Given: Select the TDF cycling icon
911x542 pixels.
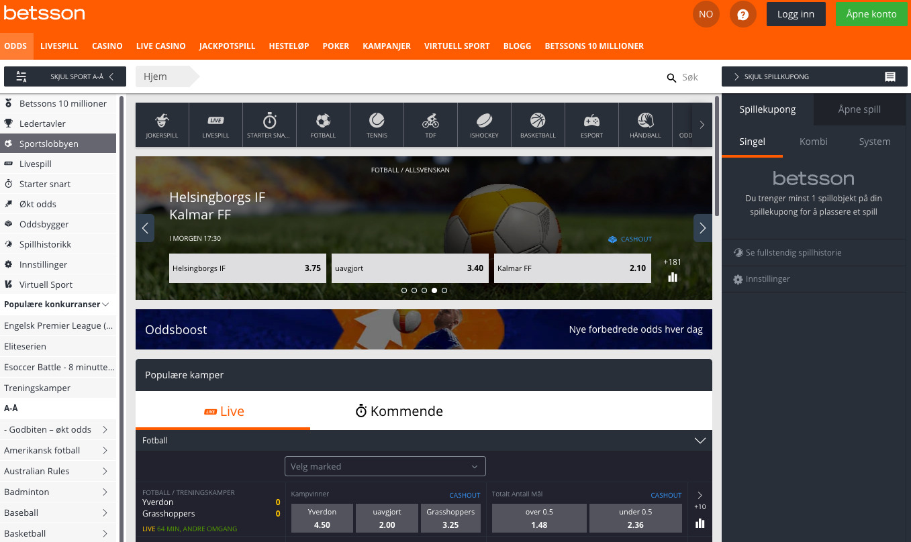Looking at the screenshot, I should (430, 125).
